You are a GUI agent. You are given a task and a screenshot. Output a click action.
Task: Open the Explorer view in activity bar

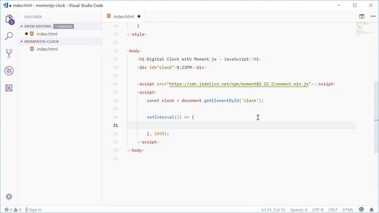point(9,20)
